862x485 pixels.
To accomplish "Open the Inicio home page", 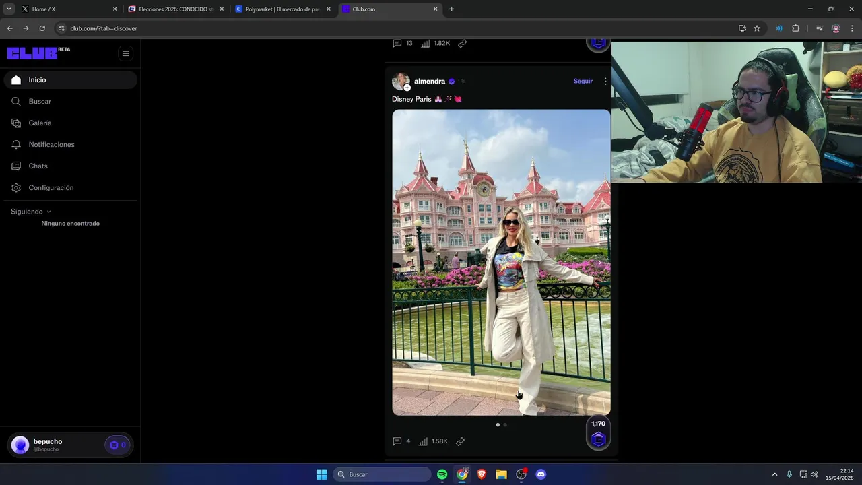I will click(x=70, y=79).
